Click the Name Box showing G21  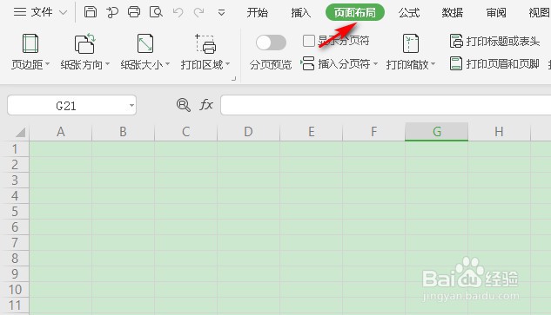(x=66, y=106)
